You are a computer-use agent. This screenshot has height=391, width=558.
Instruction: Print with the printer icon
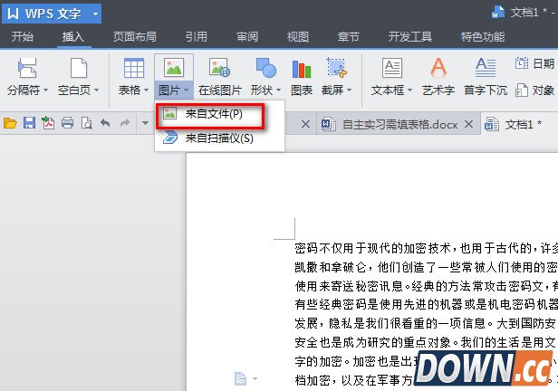coord(67,123)
